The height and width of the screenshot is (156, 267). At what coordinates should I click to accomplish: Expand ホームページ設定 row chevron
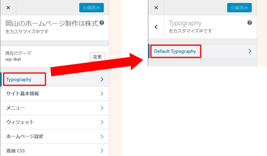(x=102, y=136)
